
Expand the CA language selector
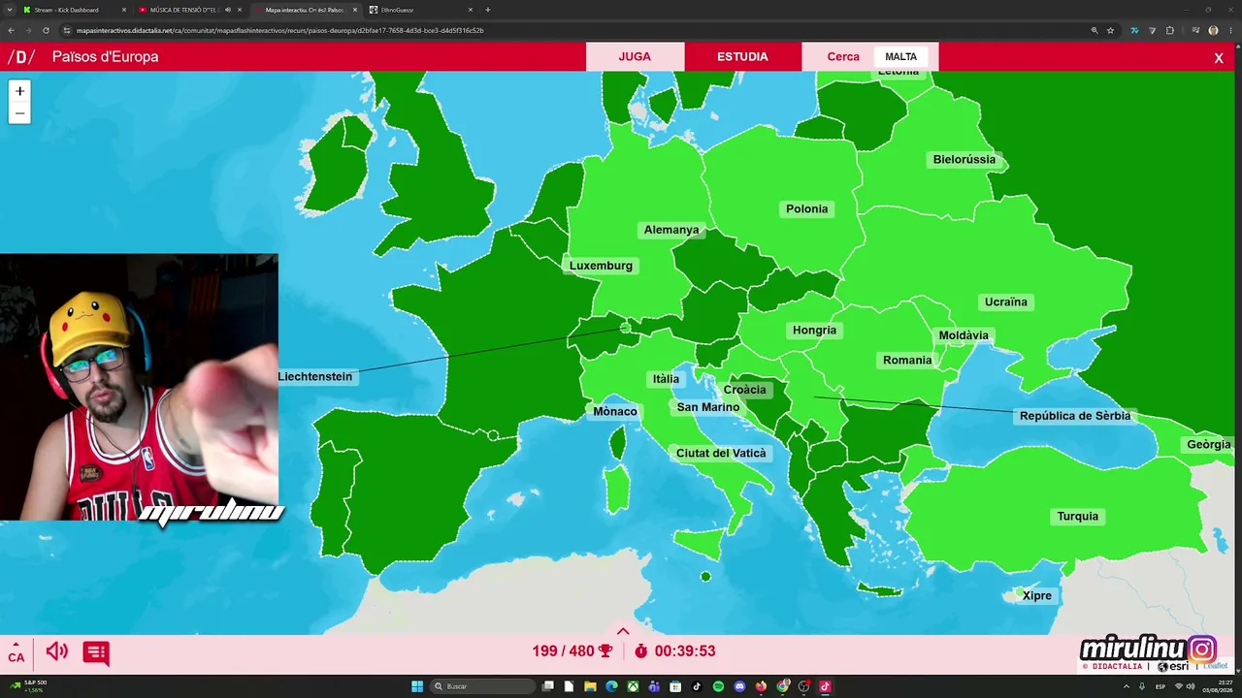click(16, 652)
